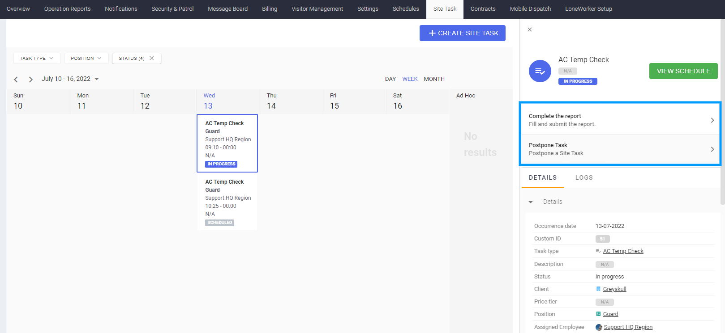Screen dimensions: 725x333
Task: Click the AC Temp Check round task icon
Action: coord(540,71)
